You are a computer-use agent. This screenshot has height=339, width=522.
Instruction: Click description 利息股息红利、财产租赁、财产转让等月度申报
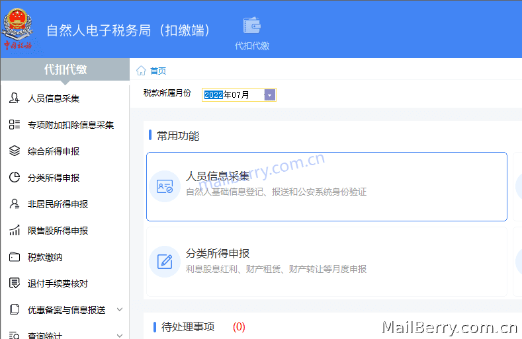(x=276, y=269)
